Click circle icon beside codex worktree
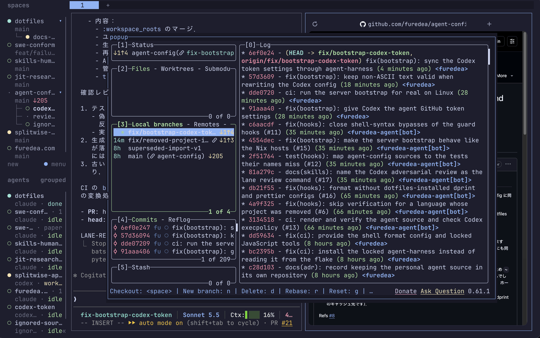The width and height of the screenshot is (540, 338). [x=28, y=108]
